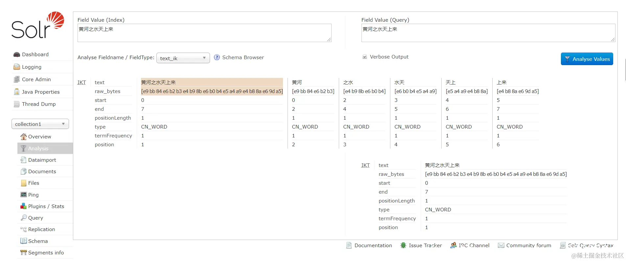Select the Ping menu entry

pyautogui.click(x=33, y=195)
